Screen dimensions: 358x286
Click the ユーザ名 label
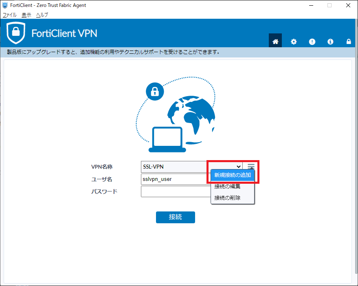[102, 179]
